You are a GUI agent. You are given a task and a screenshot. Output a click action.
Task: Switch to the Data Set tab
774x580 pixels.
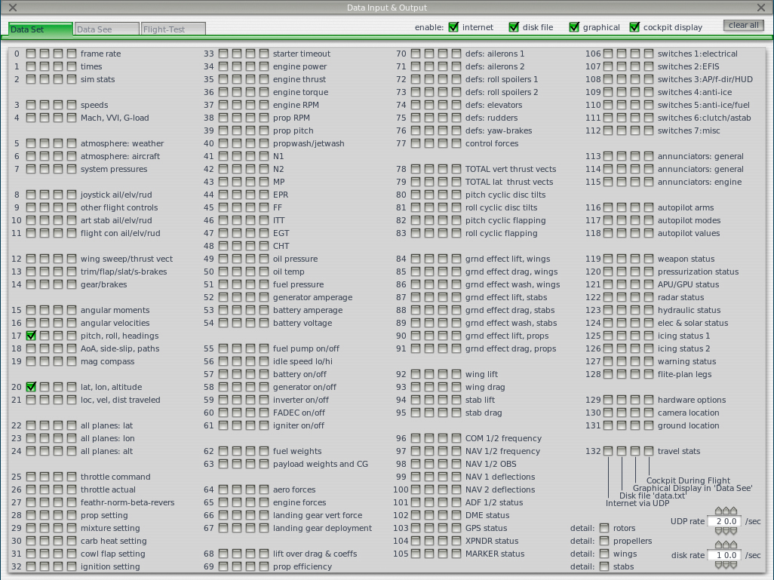[x=41, y=29]
